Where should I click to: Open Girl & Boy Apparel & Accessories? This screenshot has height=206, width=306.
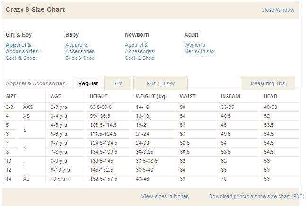click(x=22, y=48)
